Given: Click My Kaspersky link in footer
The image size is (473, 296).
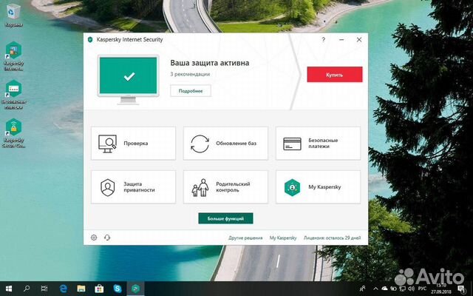Looking at the screenshot, I should (283, 238).
